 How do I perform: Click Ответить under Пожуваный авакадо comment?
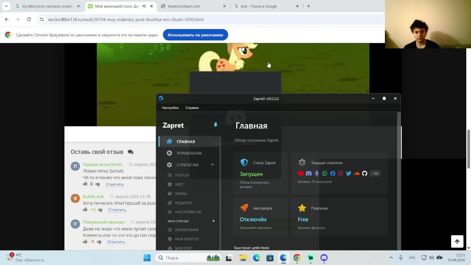tap(116, 242)
